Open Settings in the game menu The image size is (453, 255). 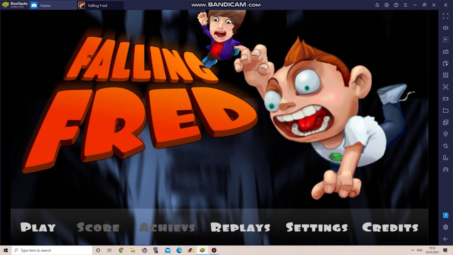coord(317,227)
